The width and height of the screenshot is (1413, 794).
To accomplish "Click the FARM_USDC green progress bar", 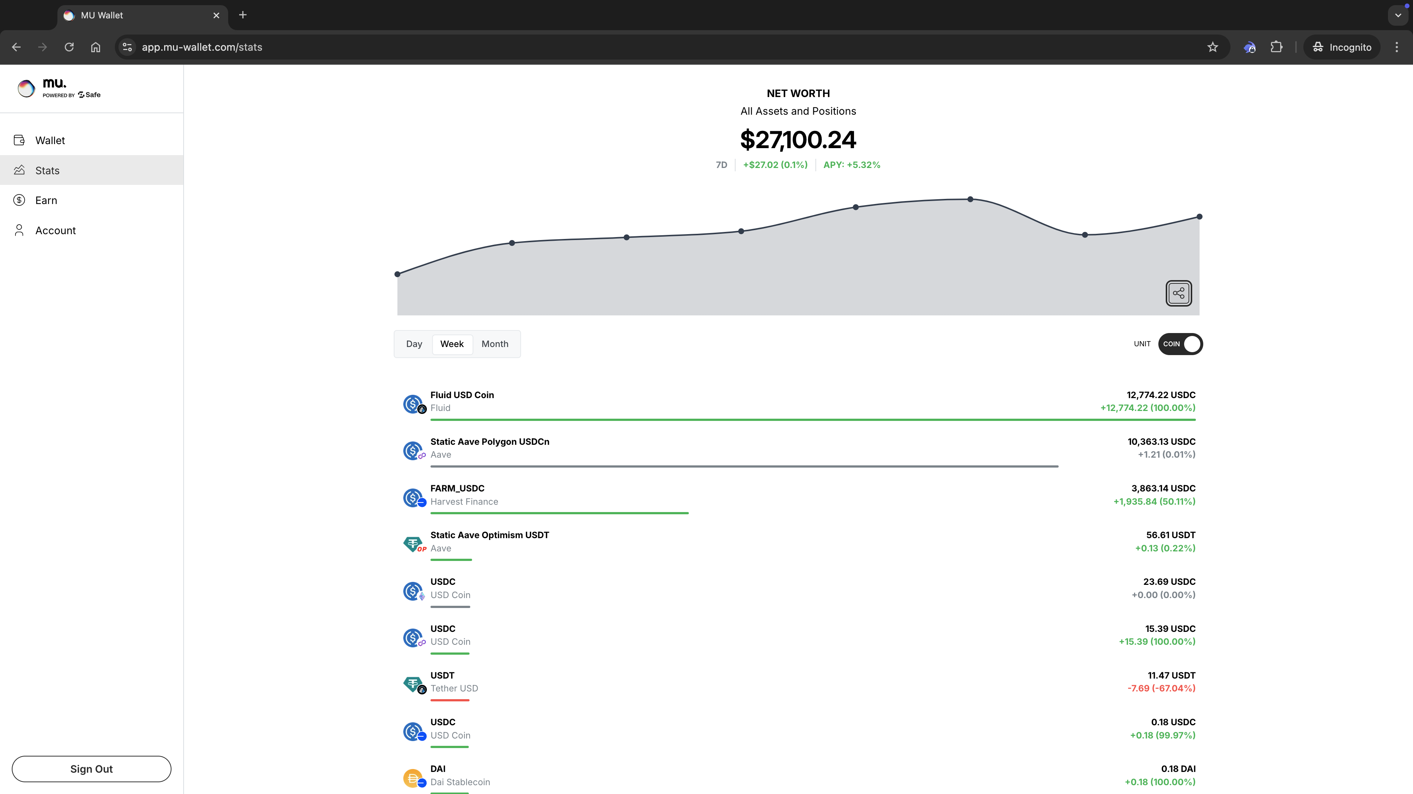I will (559, 513).
